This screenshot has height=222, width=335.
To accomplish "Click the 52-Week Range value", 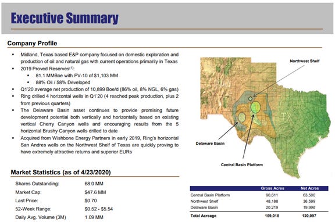I will coord(99,209).
